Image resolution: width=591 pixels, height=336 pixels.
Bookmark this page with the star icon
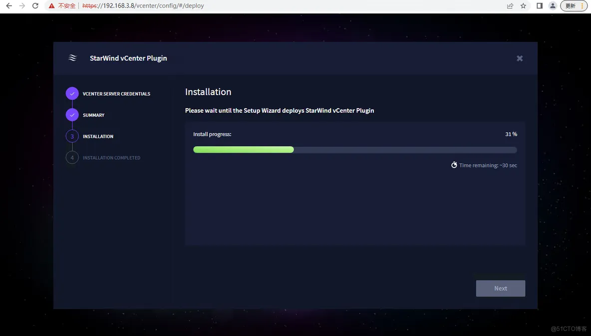tap(523, 5)
